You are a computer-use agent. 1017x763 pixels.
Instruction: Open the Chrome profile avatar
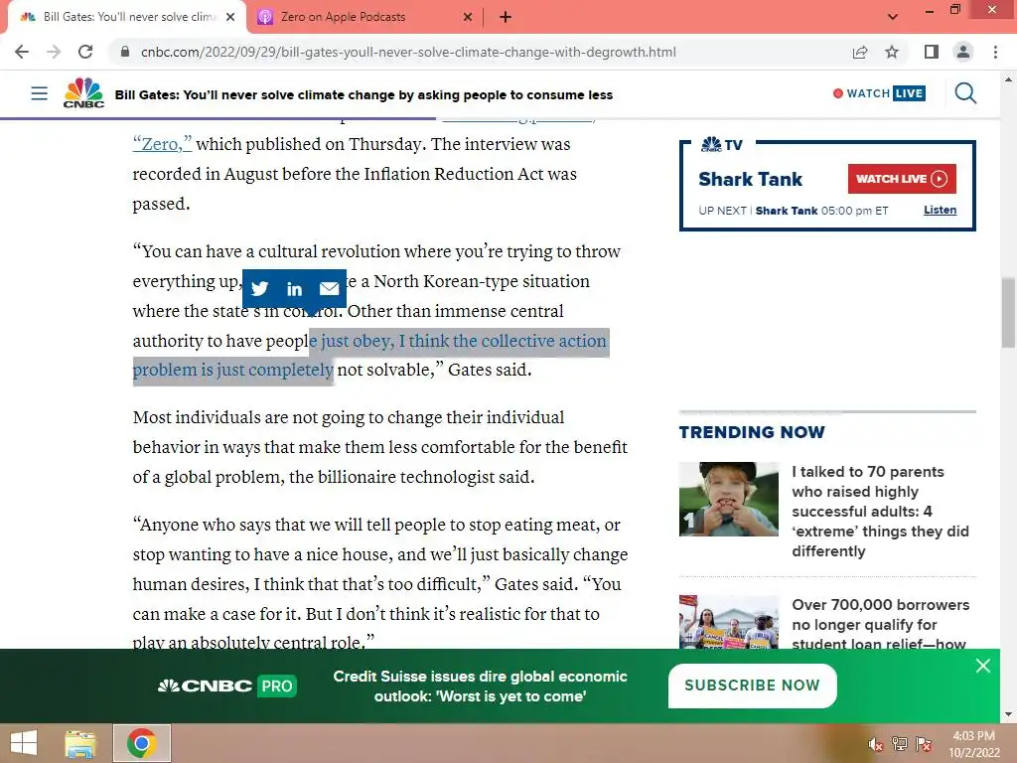(963, 52)
